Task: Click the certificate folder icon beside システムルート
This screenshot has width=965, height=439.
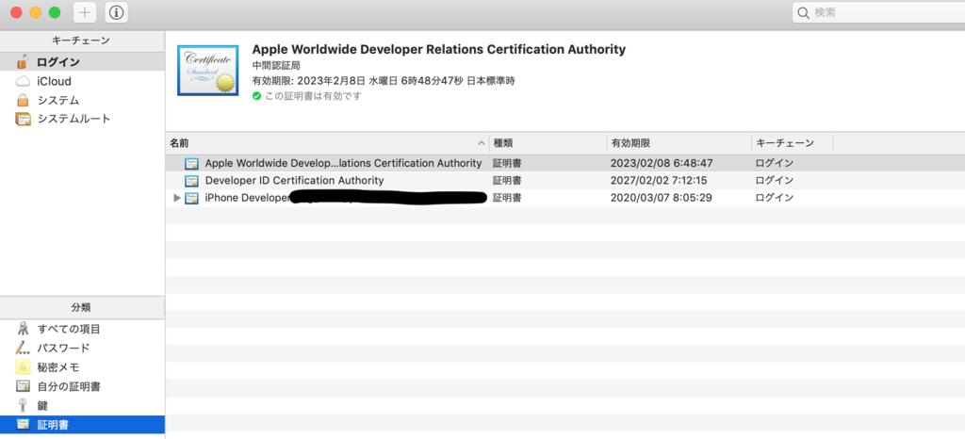Action: [23, 119]
